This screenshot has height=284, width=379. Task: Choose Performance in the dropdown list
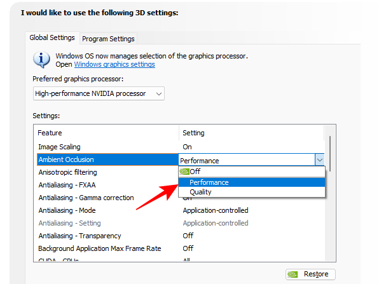coord(252,182)
